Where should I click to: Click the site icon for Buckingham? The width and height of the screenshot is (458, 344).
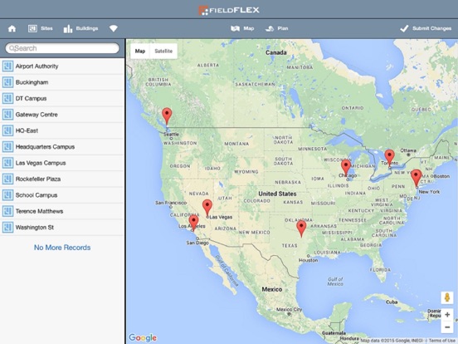(x=7, y=82)
